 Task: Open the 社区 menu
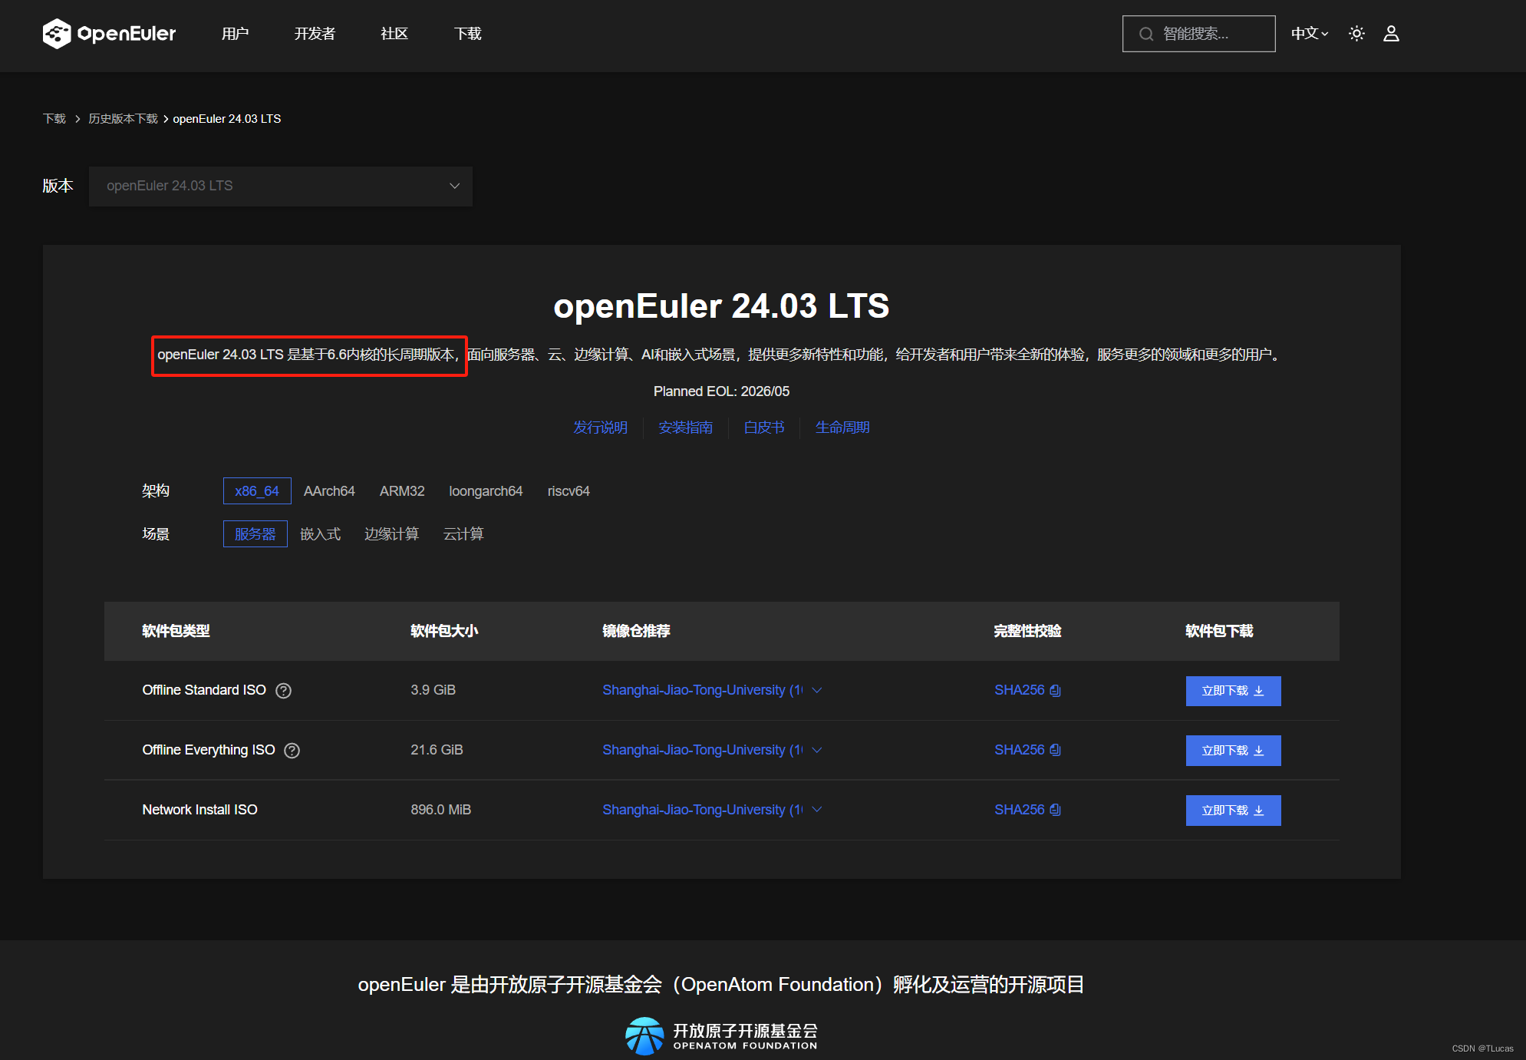[394, 34]
